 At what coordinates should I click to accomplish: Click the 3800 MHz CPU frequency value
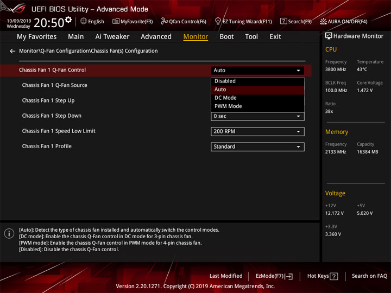tap(336, 69)
